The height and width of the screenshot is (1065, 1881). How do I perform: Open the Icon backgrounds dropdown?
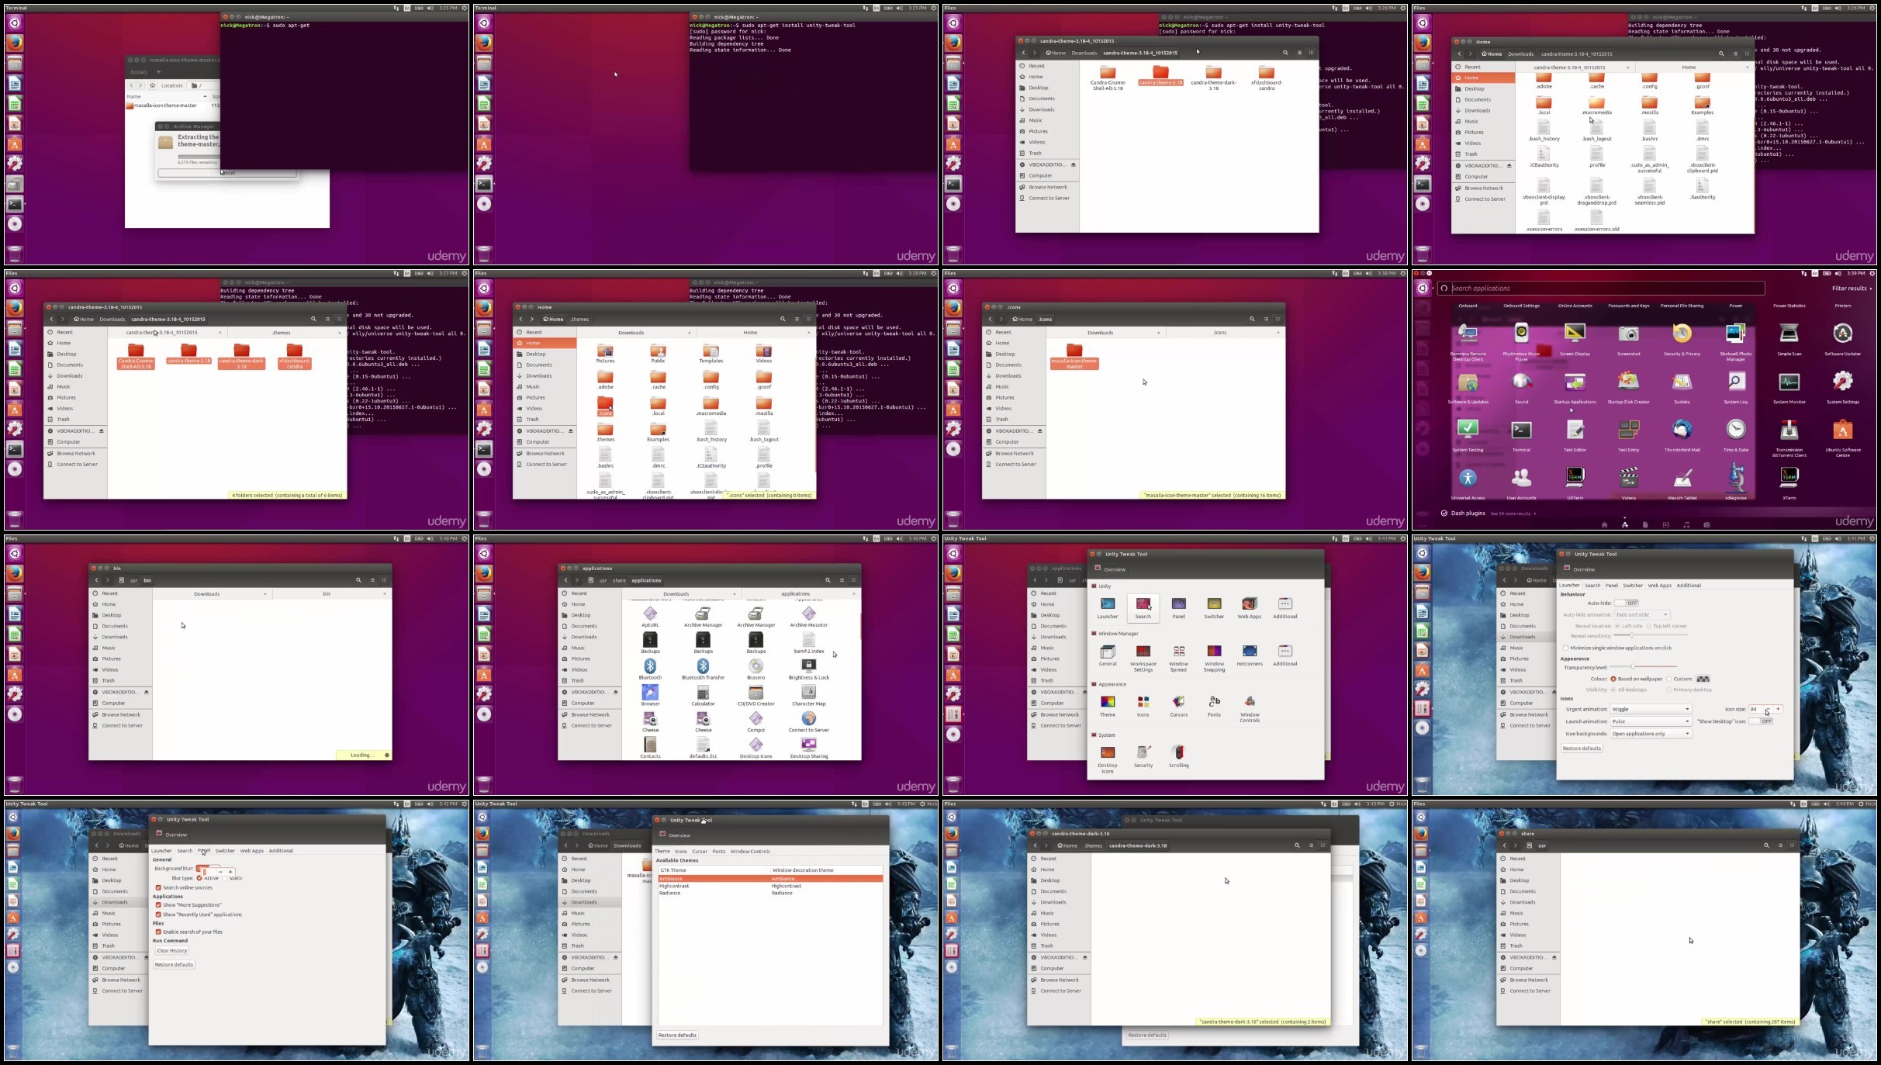1651,734
